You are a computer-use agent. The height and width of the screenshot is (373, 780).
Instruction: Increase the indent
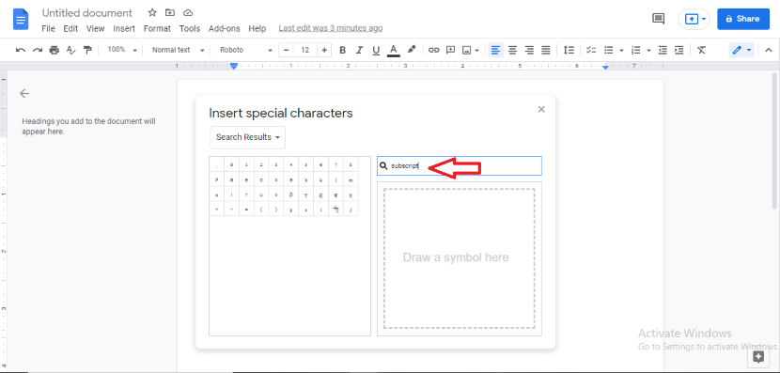tap(679, 50)
